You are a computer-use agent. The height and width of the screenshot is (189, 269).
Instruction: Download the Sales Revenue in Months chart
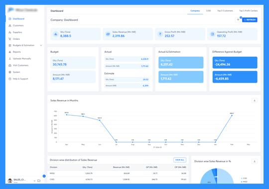255,100
